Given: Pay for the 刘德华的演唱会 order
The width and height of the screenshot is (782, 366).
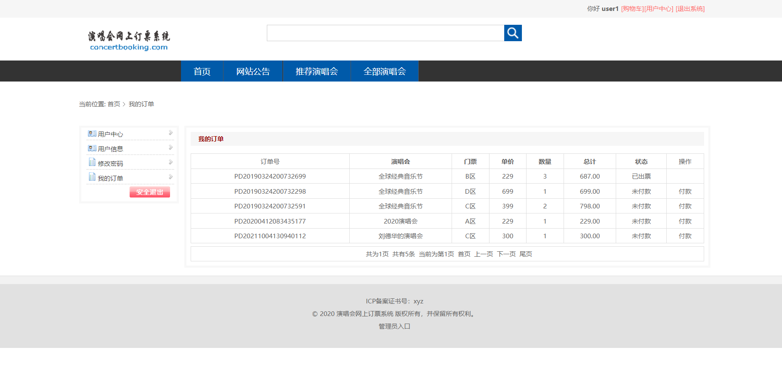Looking at the screenshot, I should pyautogui.click(x=685, y=236).
